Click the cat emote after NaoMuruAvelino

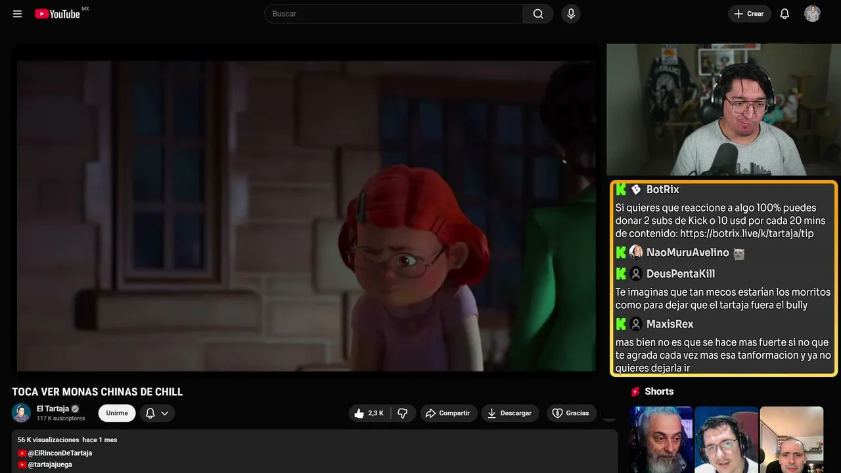point(739,253)
